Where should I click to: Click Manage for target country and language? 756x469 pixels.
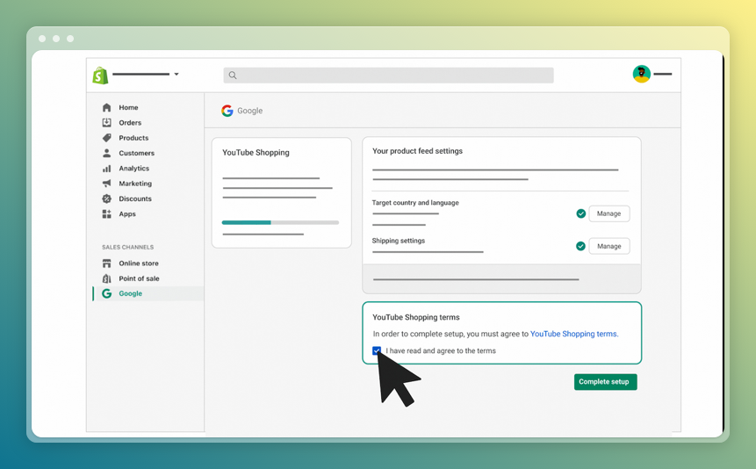pos(608,213)
